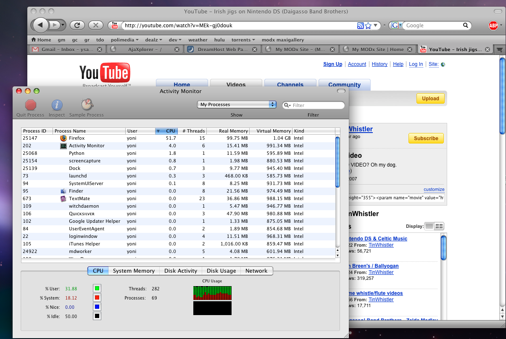The image size is (506, 339).
Task: Click the Activity Monitor Filter search field
Action: tap(314, 105)
